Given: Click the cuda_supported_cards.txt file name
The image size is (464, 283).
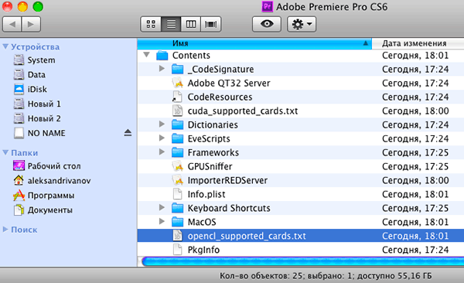Looking at the screenshot, I should [243, 111].
